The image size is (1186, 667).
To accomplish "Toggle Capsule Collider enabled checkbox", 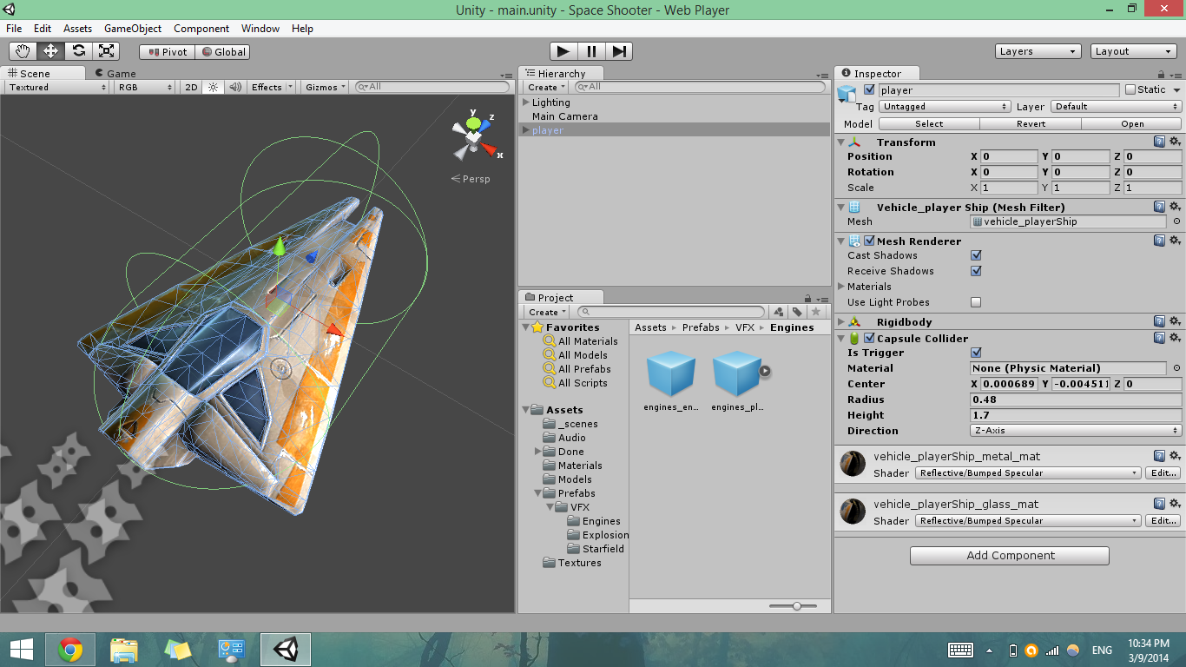I will coord(869,338).
